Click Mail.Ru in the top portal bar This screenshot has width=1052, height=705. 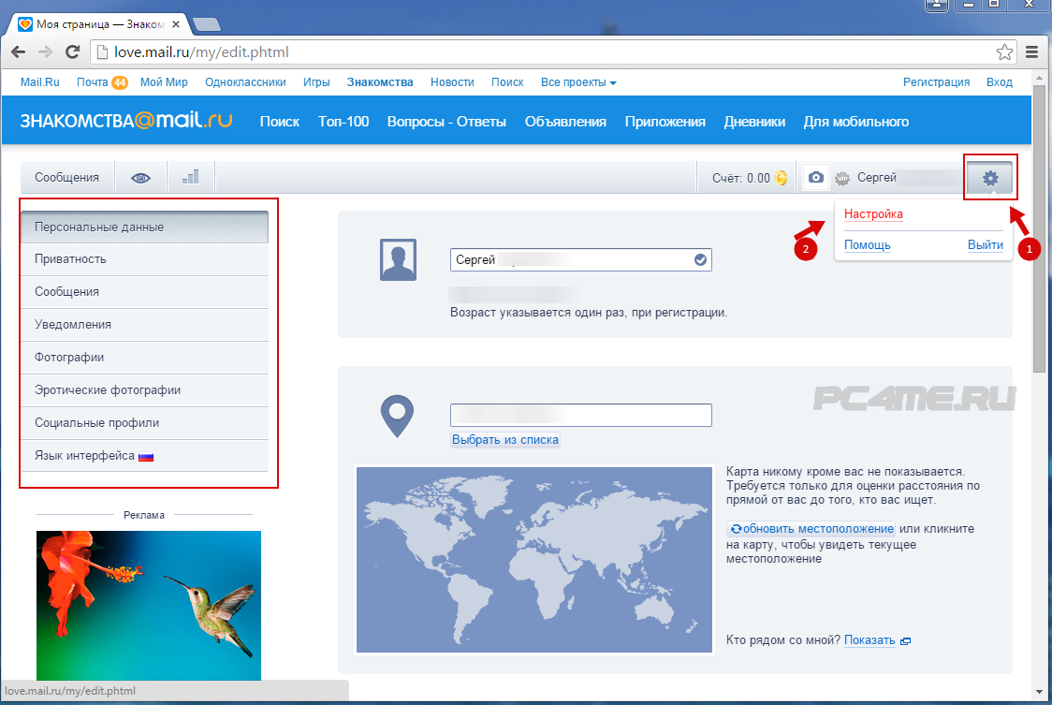(x=39, y=81)
